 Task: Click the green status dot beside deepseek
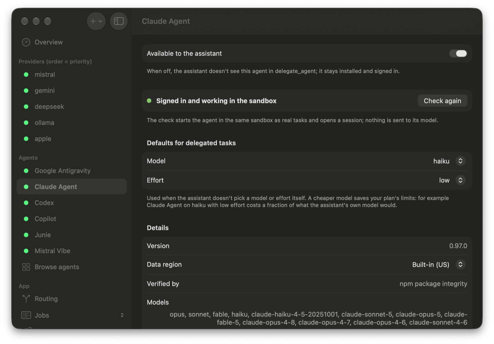26,107
